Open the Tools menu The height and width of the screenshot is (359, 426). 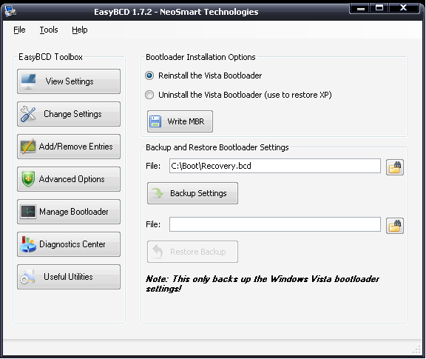coord(49,30)
